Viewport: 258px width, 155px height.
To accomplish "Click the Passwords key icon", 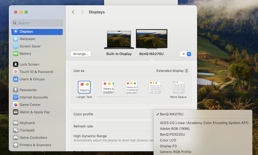I will pos(15,90).
